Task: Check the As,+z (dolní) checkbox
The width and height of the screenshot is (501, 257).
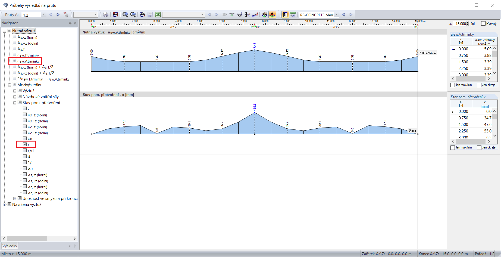Action: point(15,43)
